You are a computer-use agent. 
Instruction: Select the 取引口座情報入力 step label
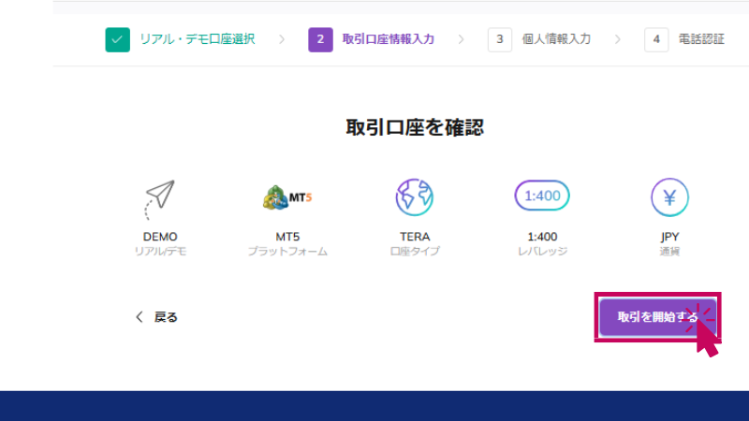click(x=389, y=39)
